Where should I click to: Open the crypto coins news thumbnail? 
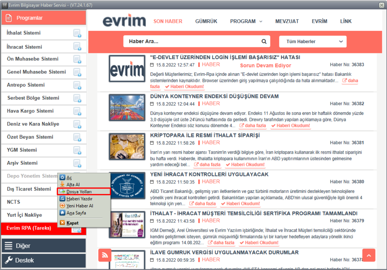click(x=127, y=147)
